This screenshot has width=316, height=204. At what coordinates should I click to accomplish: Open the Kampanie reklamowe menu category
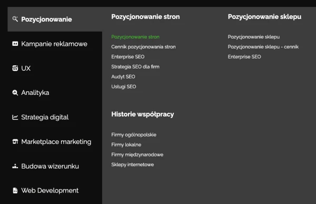tap(55, 44)
